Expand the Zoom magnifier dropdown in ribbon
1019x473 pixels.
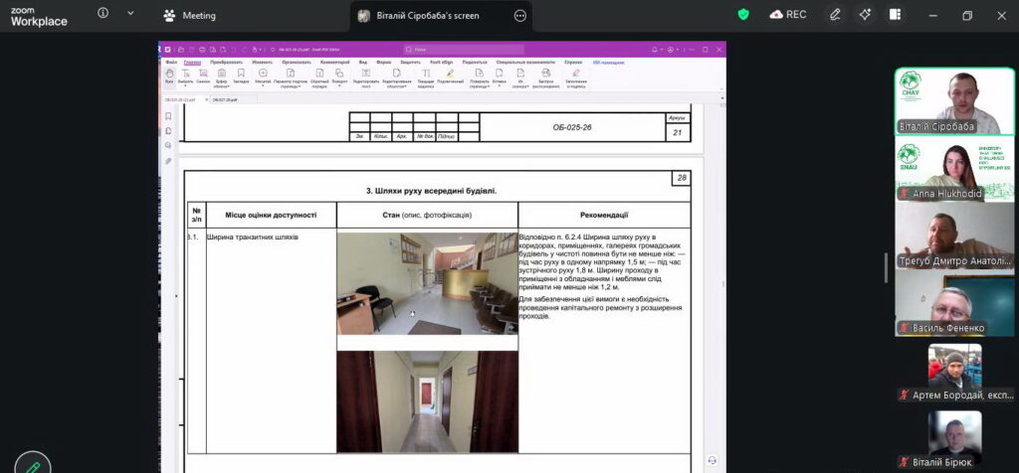click(x=263, y=77)
